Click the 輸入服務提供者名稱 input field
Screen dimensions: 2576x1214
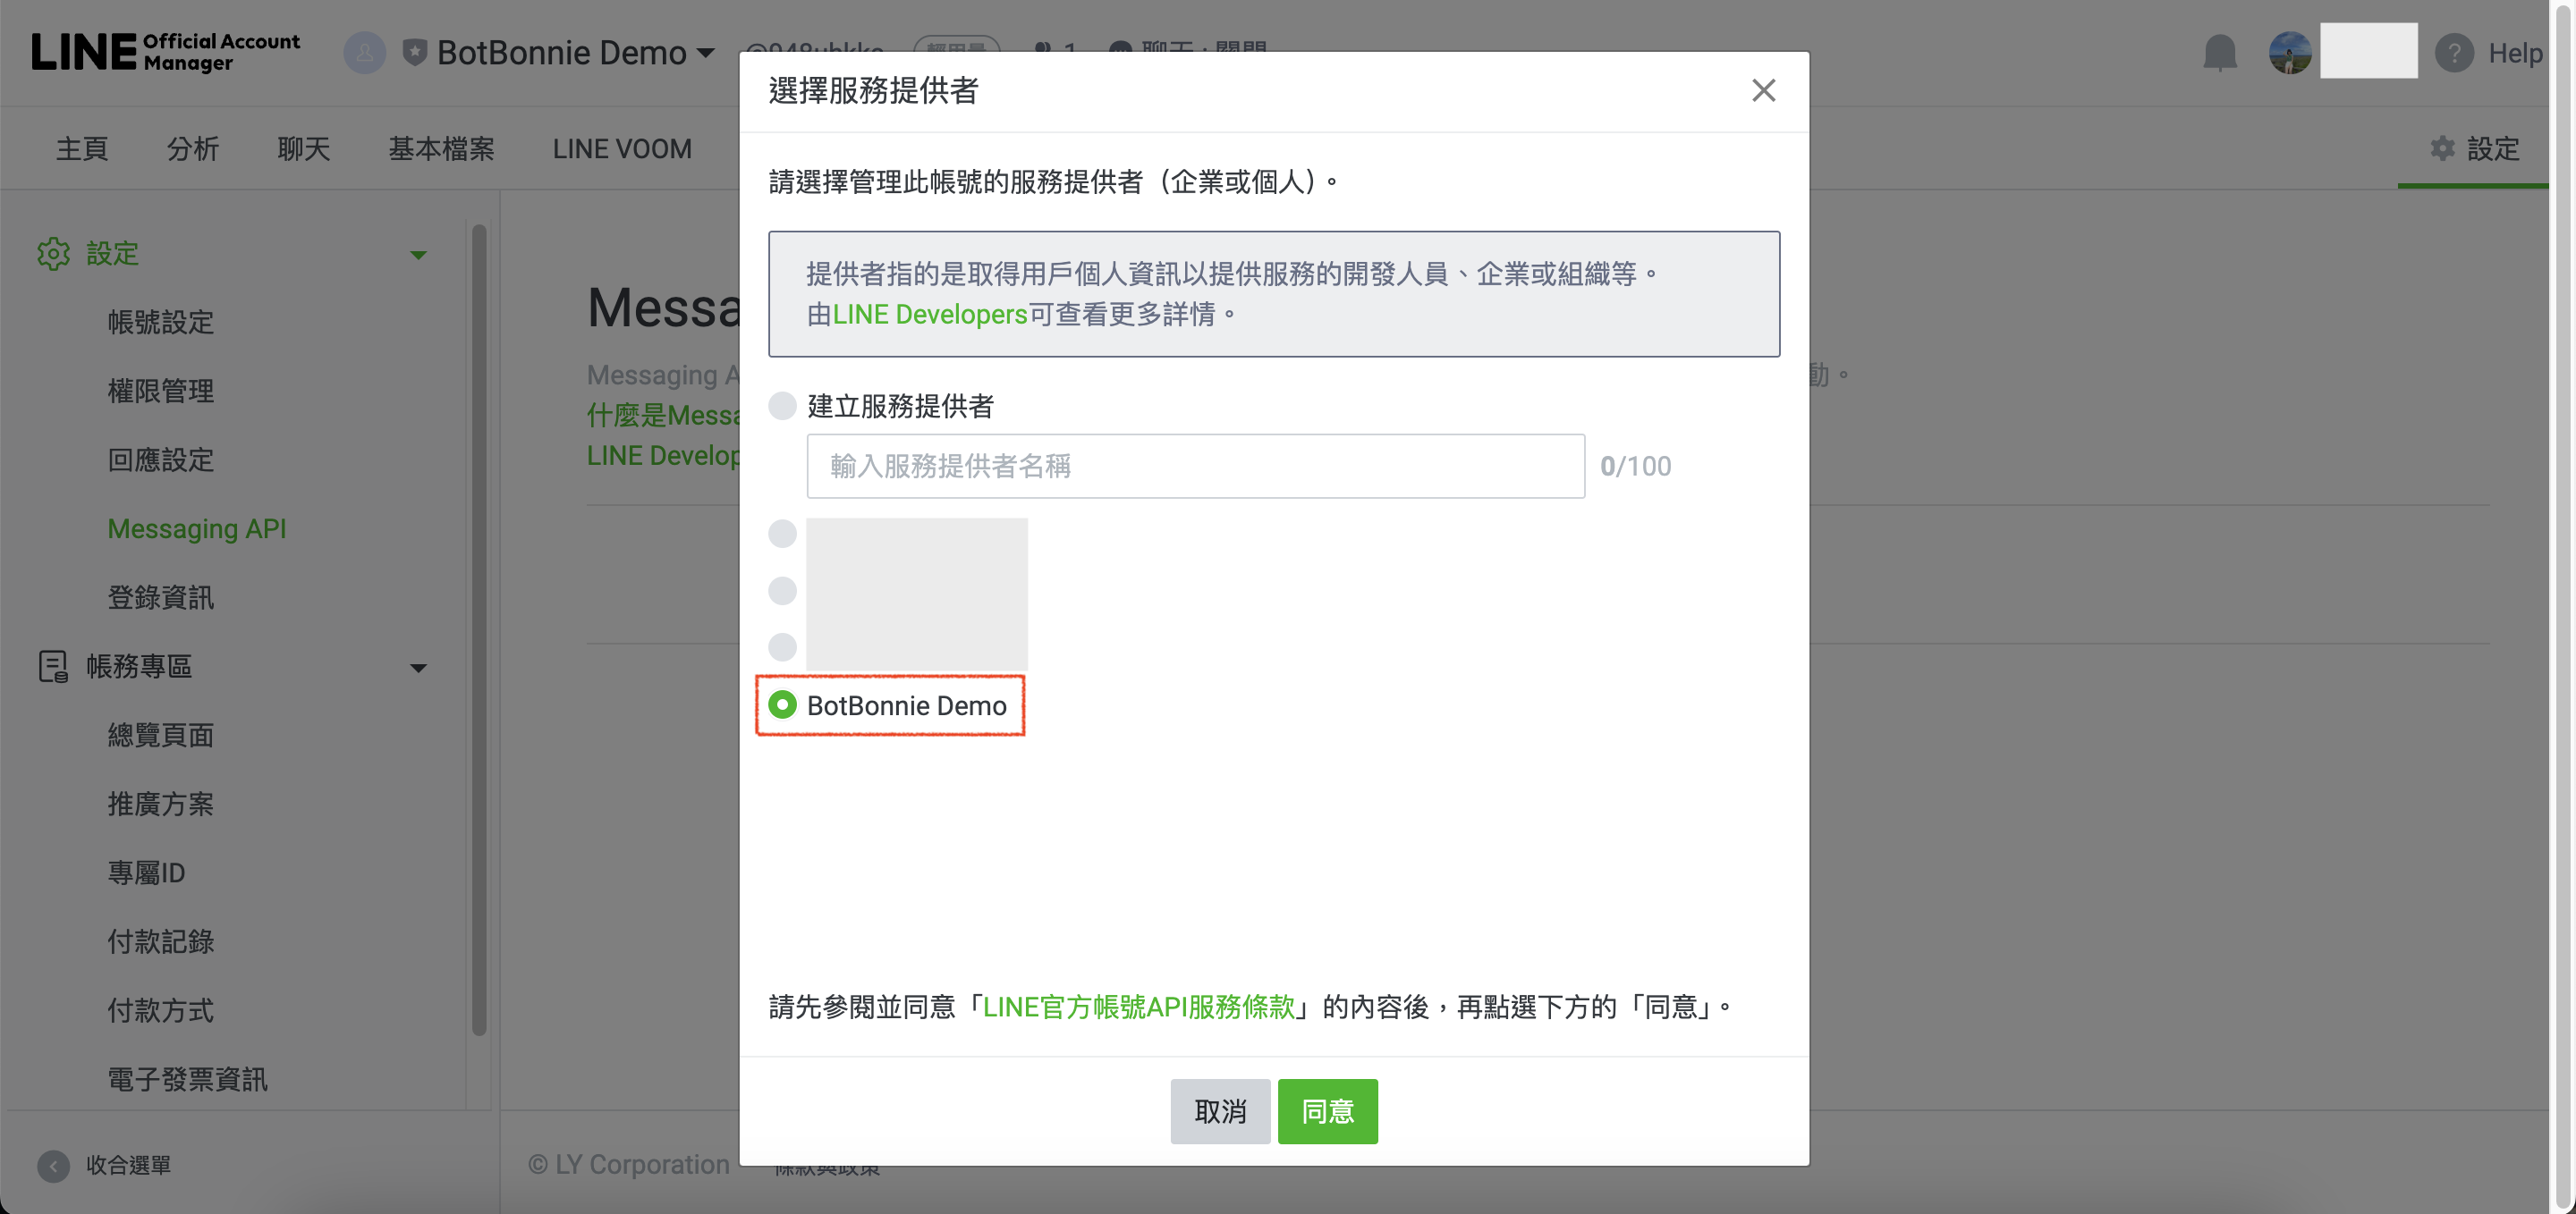(1195, 466)
